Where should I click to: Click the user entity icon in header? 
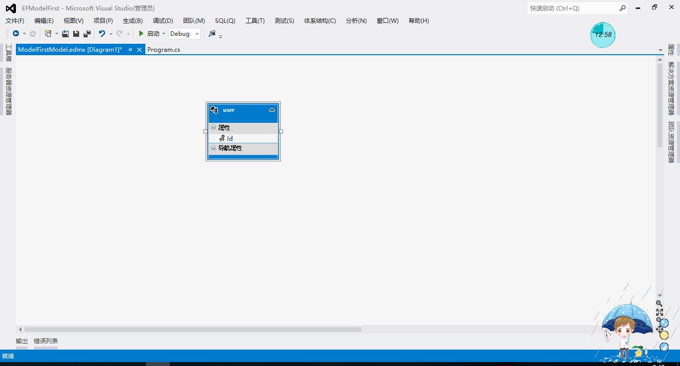[214, 110]
